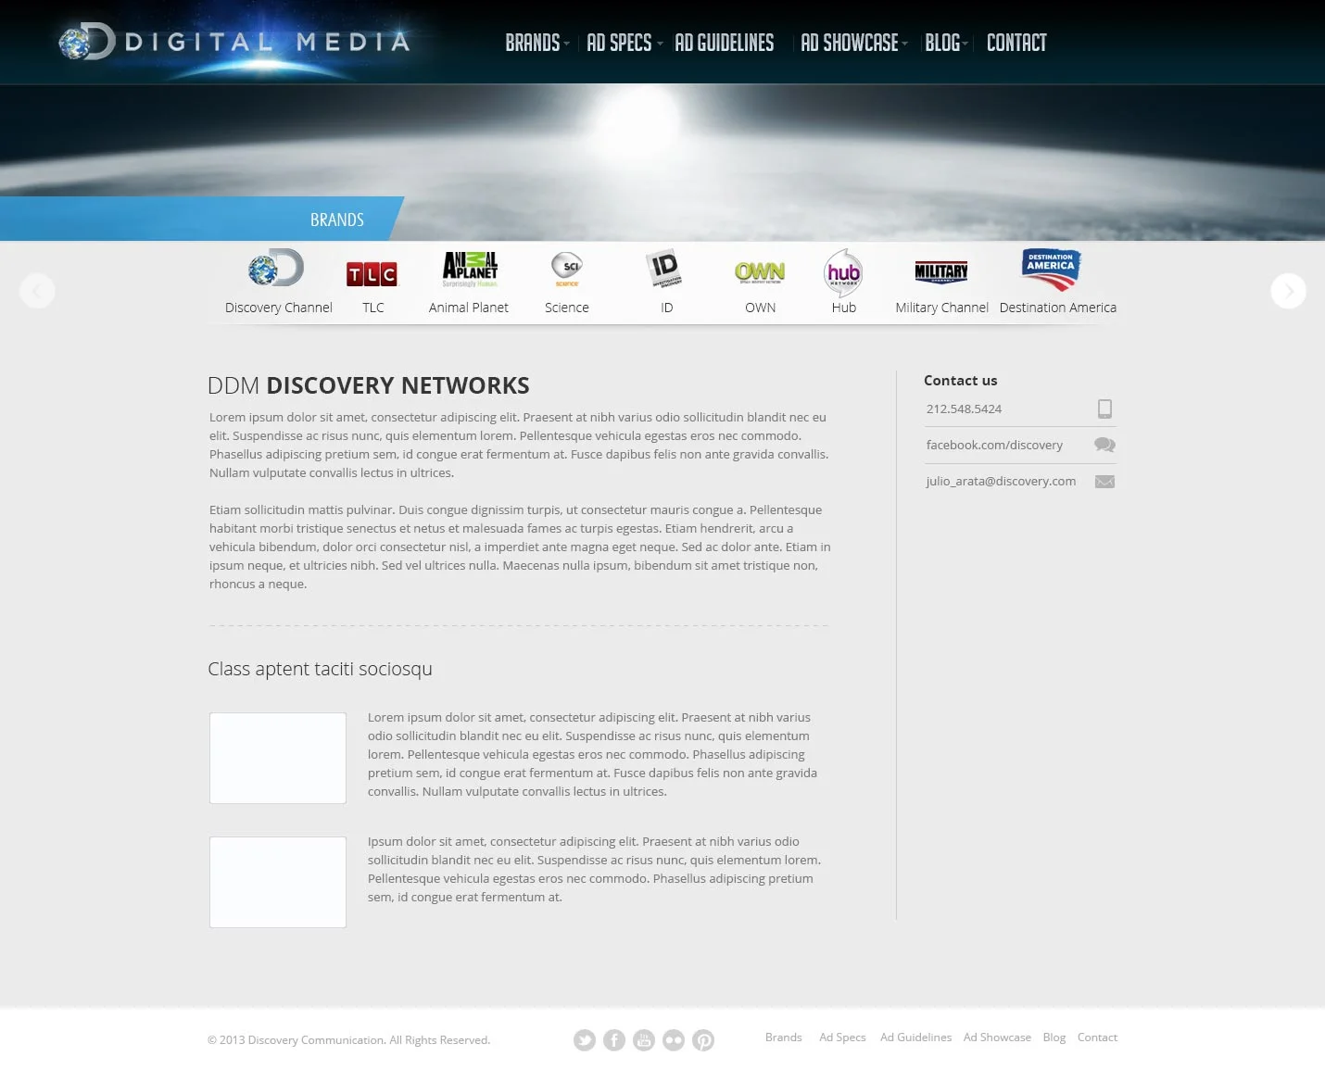Click the DDM DISCOVERY NETWORKS heading
Screen dimensions: 1325x1069
[x=369, y=385]
